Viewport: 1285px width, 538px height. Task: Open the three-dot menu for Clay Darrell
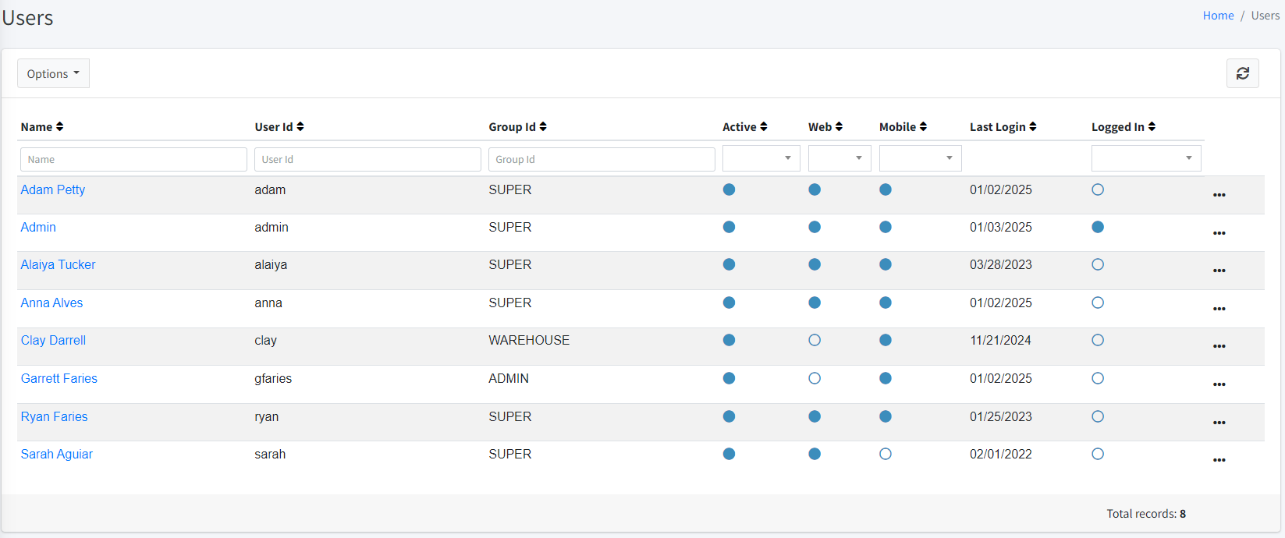(1219, 346)
